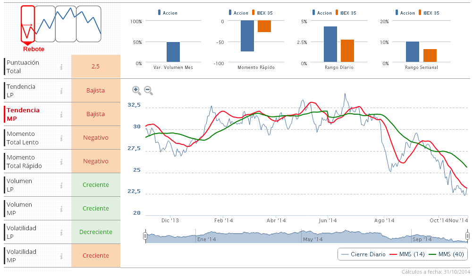The height and width of the screenshot is (277, 473).
Task: Toggle IBEX 35 in Momento Rápido chart legend
Action: pos(262,13)
